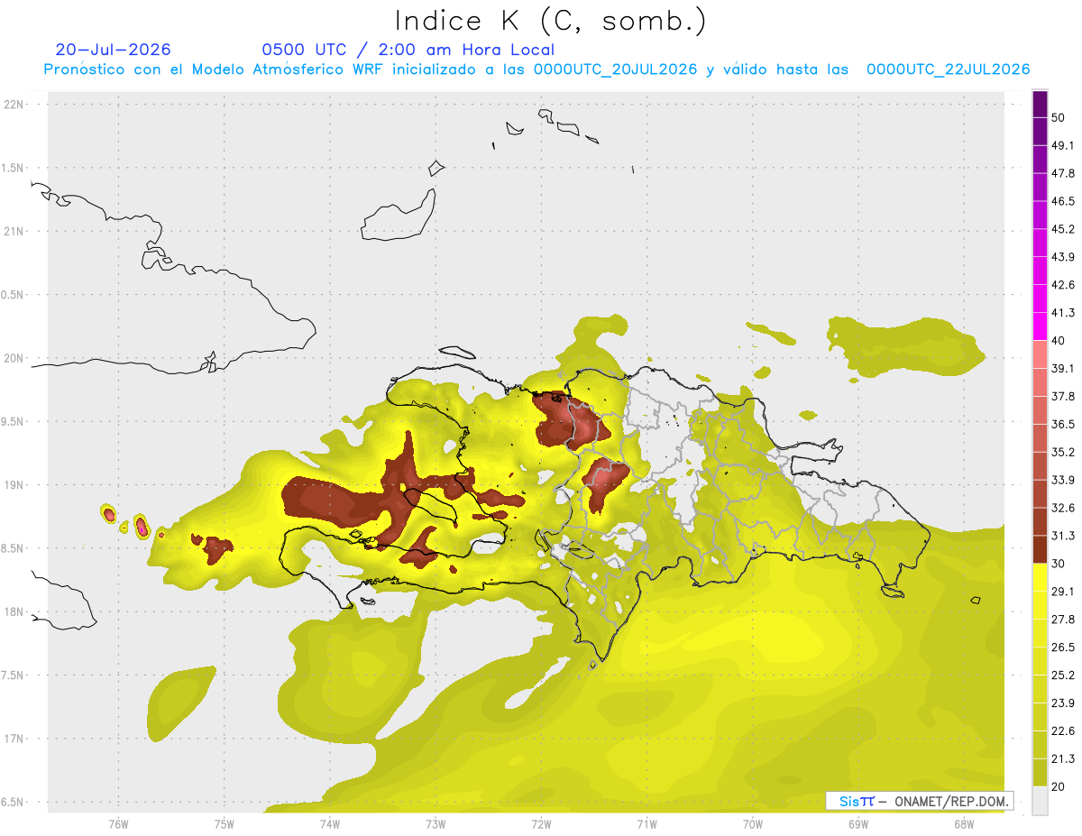Image resolution: width=1082 pixels, height=836 pixels.
Task: Click the dark purple colorbar segment above 50
Action: point(1041,105)
